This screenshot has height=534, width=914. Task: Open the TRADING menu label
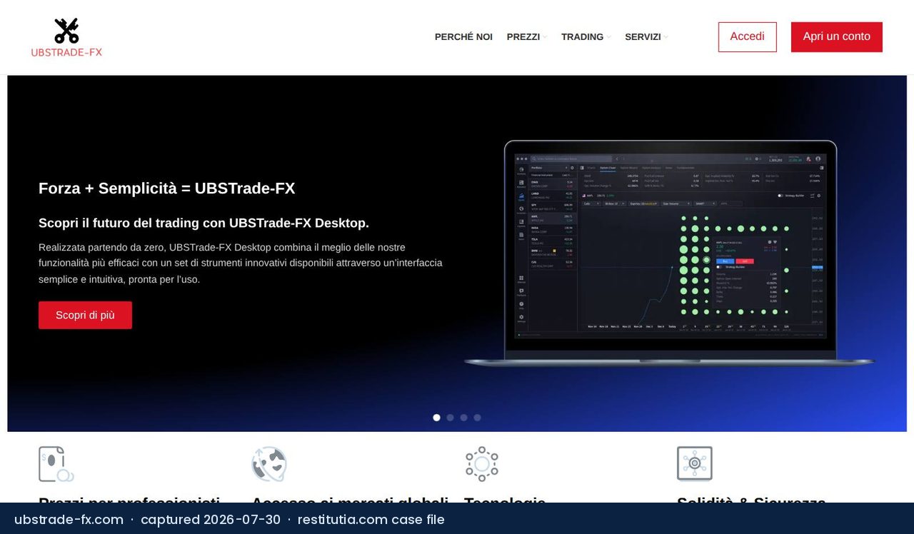(582, 37)
